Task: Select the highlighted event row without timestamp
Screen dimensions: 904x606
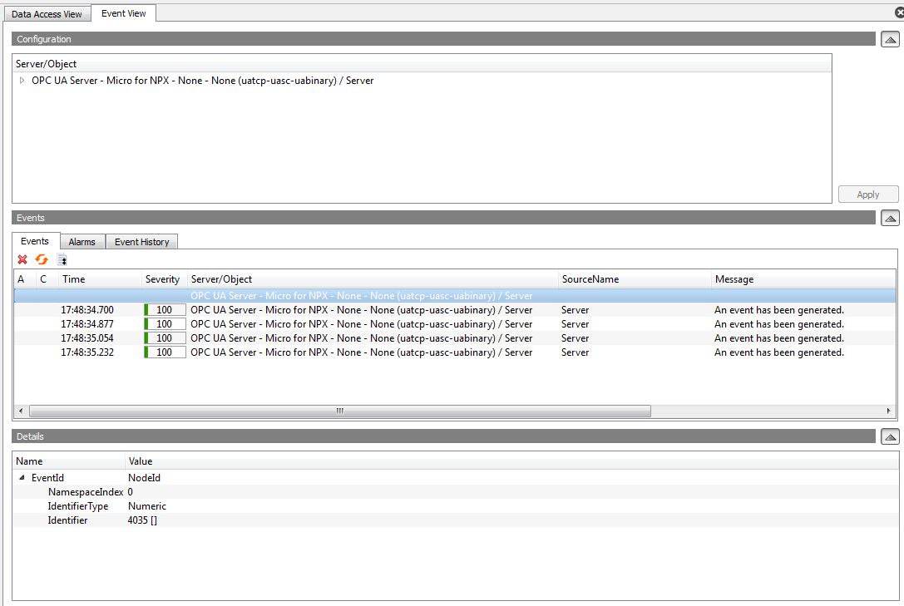Action: 454,295
